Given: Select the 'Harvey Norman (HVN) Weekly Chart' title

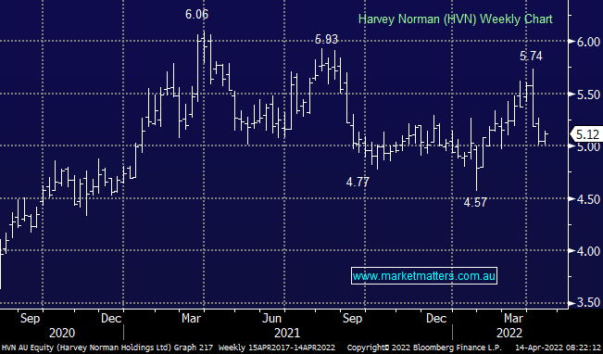Looking at the screenshot, I should click(456, 19).
